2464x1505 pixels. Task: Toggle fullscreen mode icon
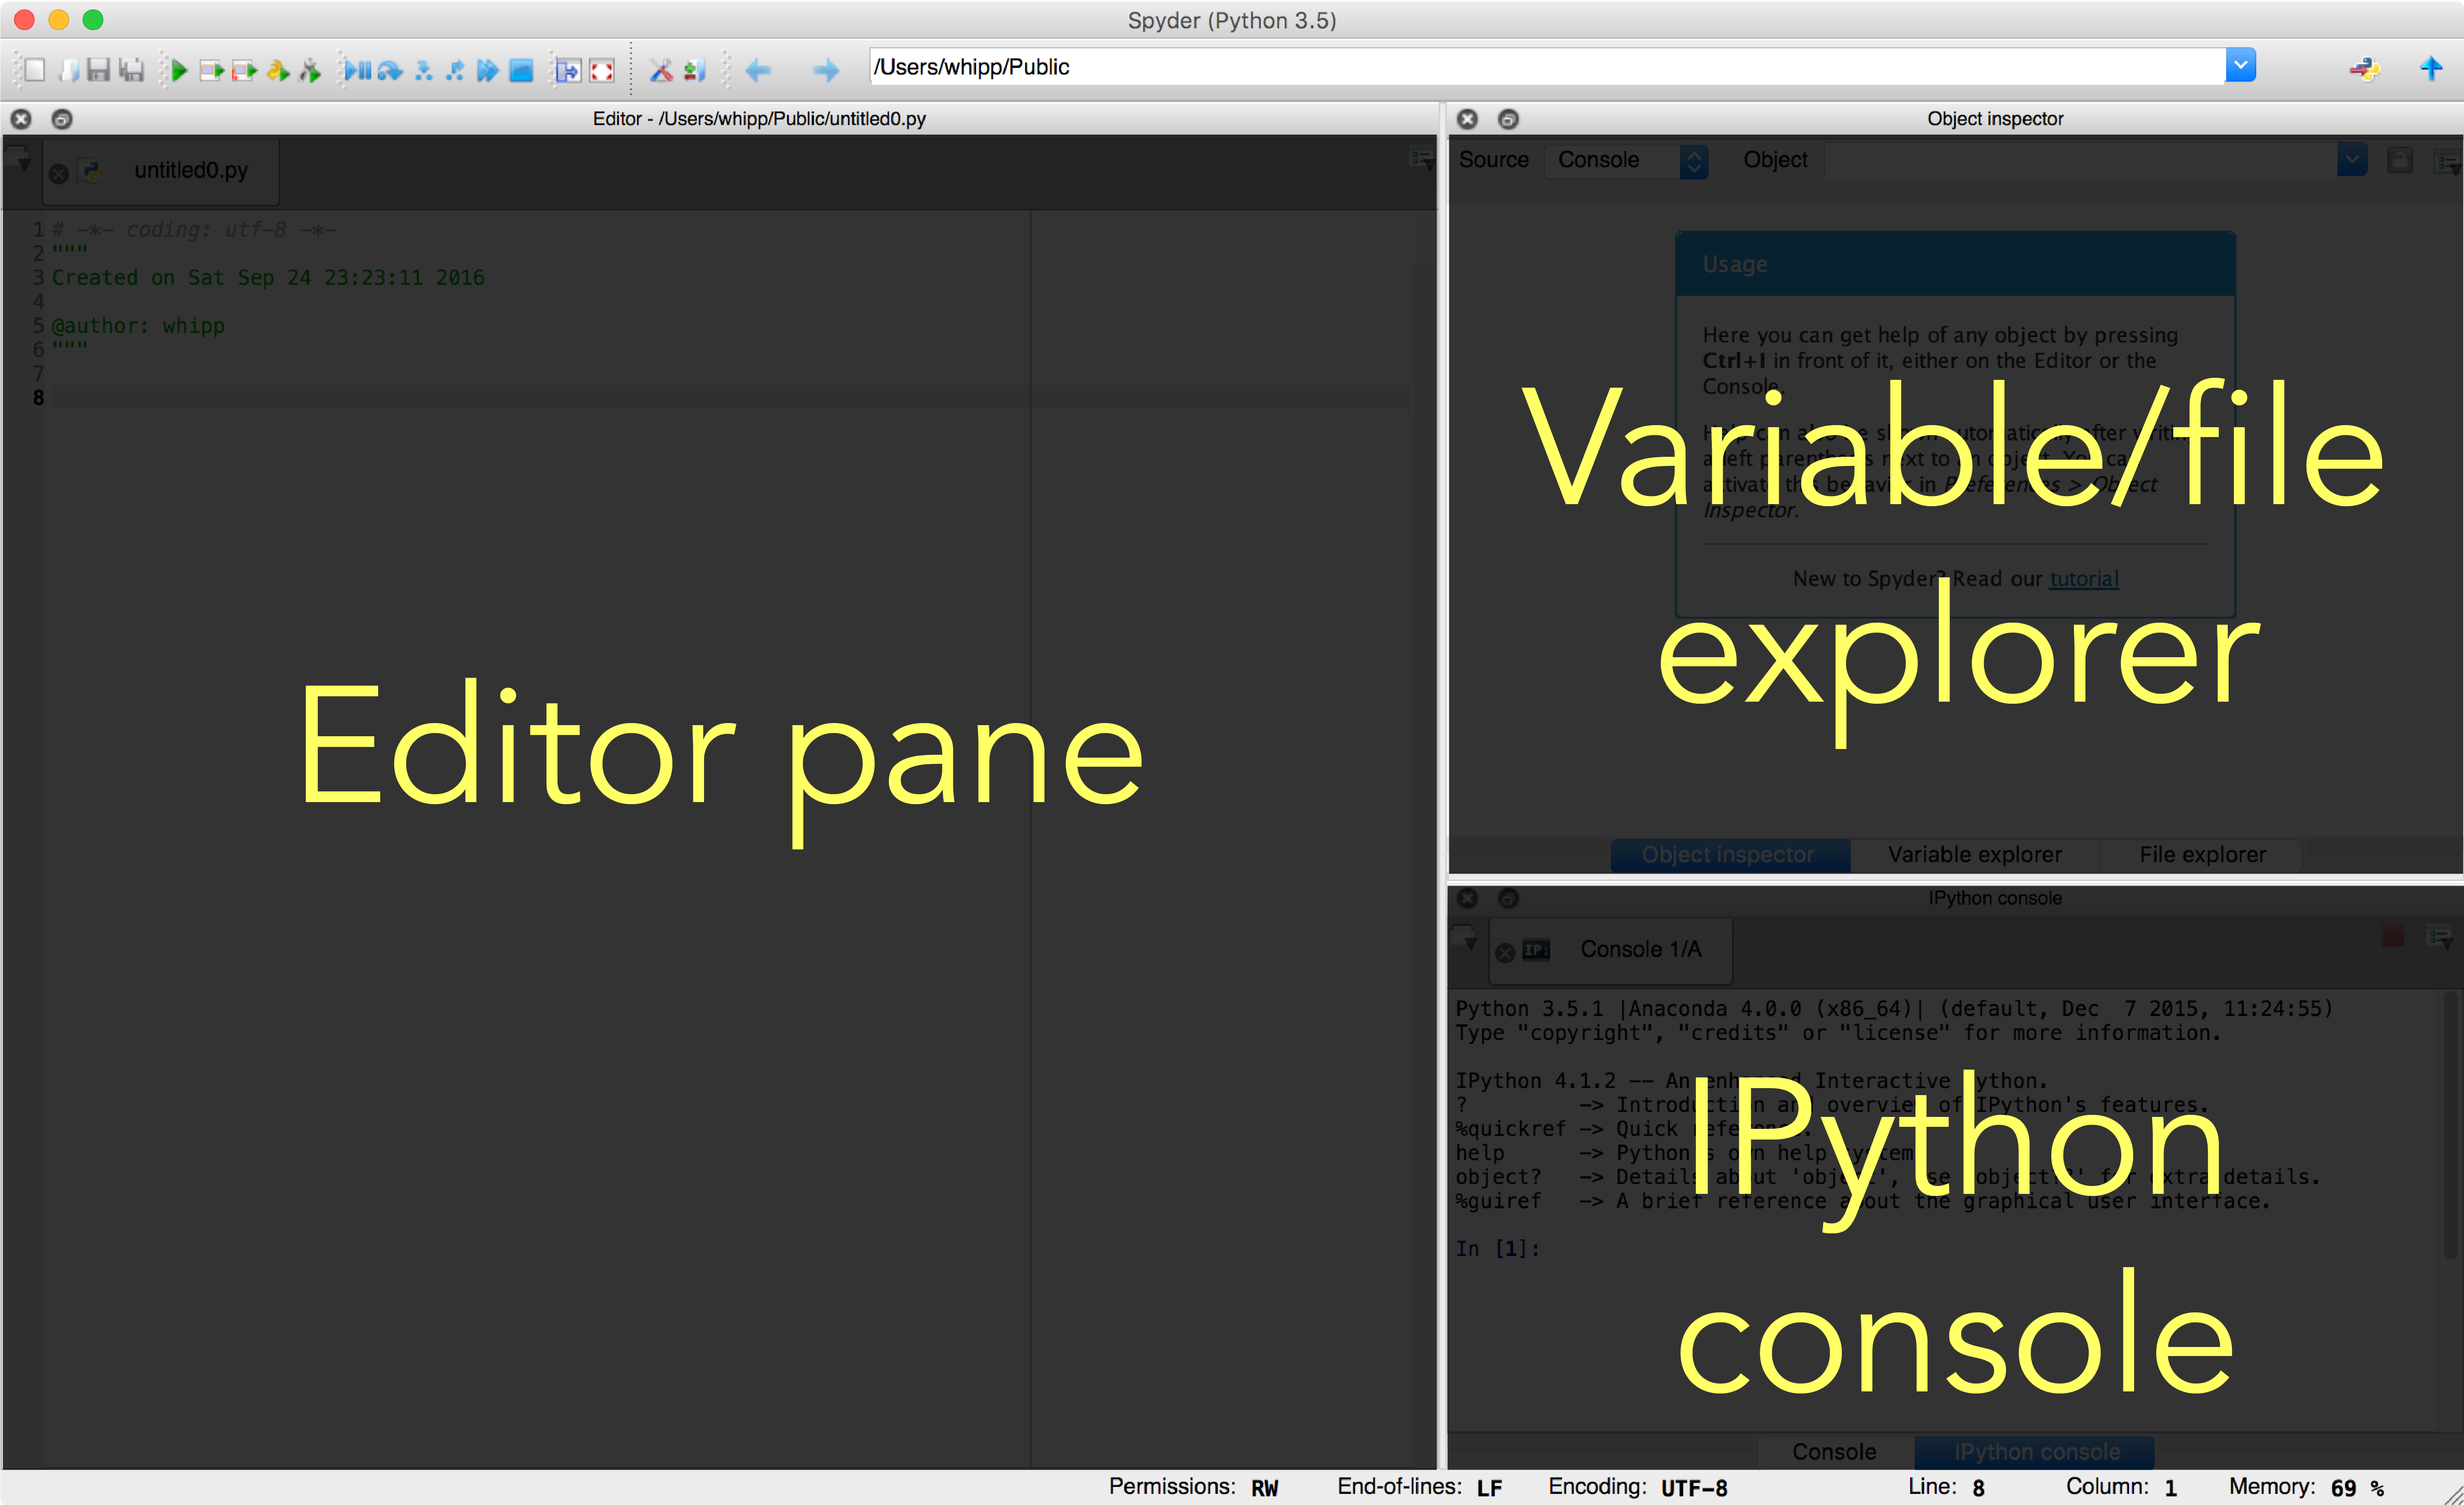coord(601,69)
